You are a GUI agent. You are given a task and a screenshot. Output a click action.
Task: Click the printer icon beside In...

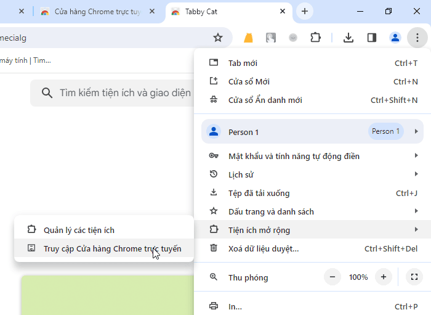tap(214, 306)
